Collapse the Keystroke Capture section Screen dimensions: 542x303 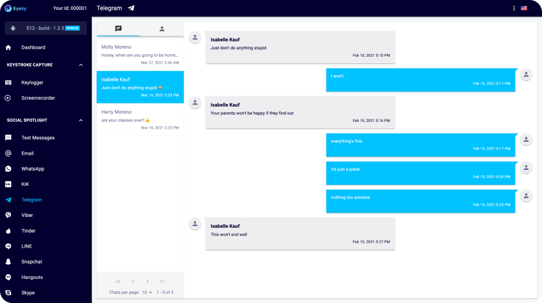tap(81, 65)
